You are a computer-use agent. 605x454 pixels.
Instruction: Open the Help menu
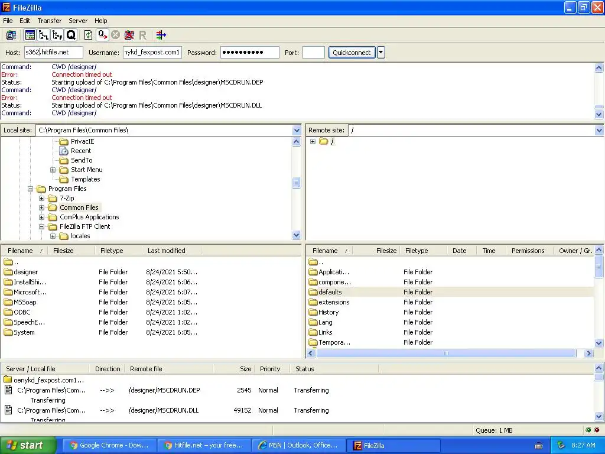(100, 21)
